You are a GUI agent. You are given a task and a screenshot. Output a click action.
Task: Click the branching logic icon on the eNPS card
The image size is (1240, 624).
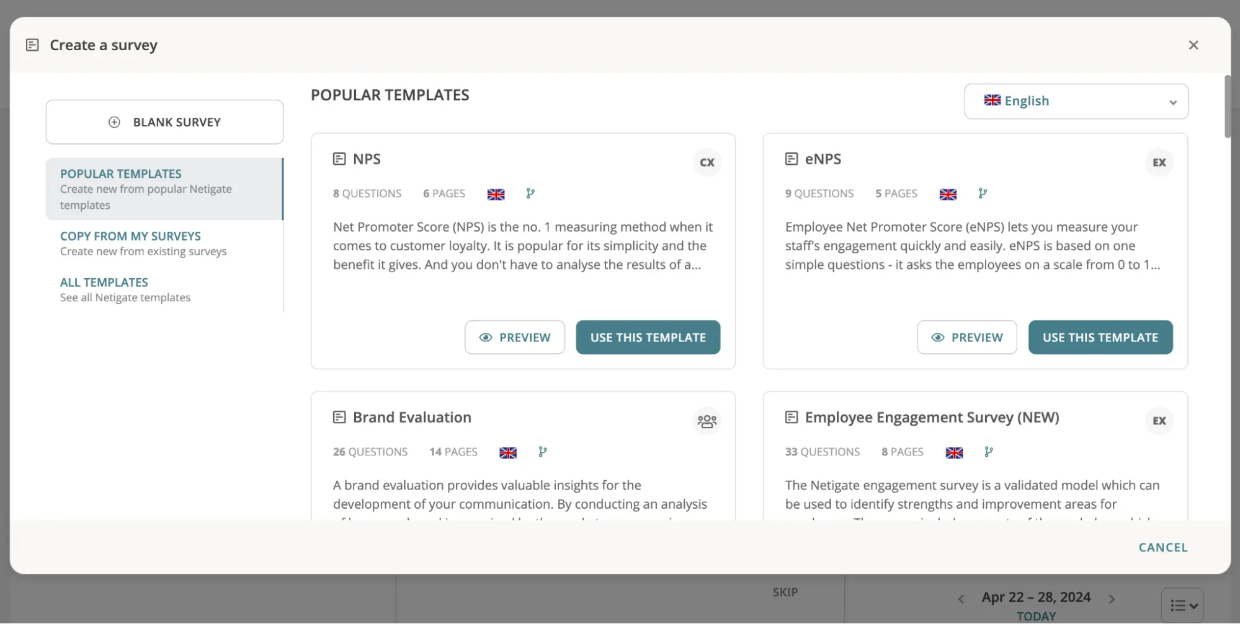click(982, 194)
